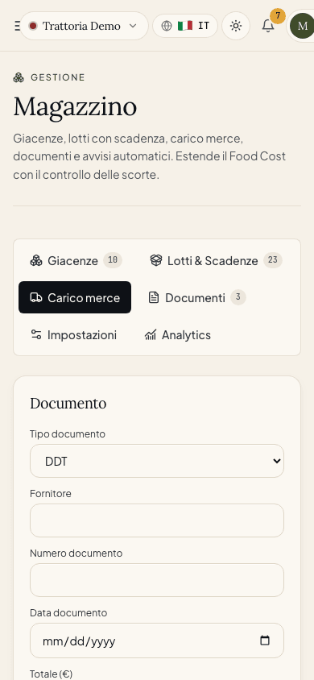Open the Trattoria Demo restaurant selector
This screenshot has width=314, height=680.
click(x=84, y=26)
